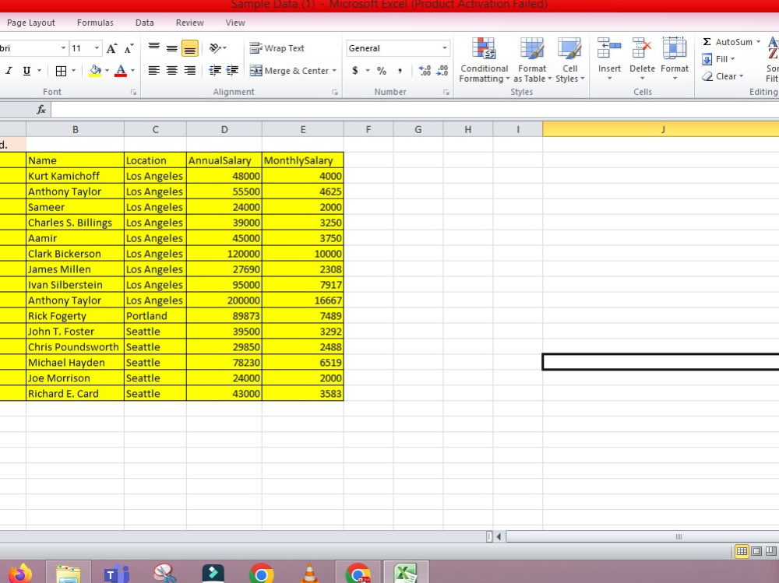The width and height of the screenshot is (779, 583).
Task: Open Microsoft Teams from taskbar
Action: pyautogui.click(x=116, y=574)
